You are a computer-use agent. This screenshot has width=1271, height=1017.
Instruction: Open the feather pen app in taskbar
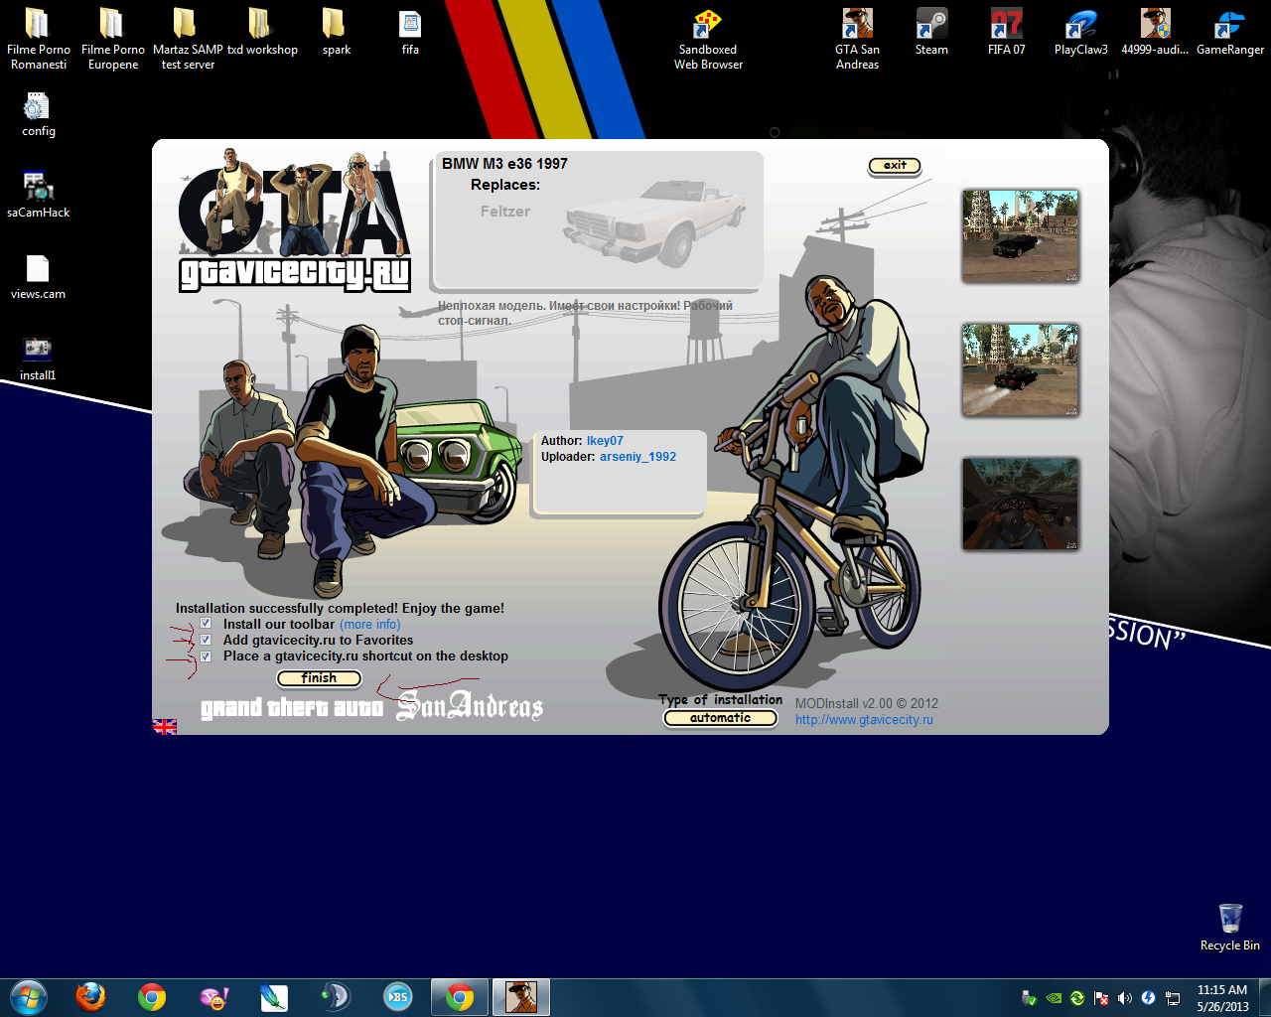(274, 997)
